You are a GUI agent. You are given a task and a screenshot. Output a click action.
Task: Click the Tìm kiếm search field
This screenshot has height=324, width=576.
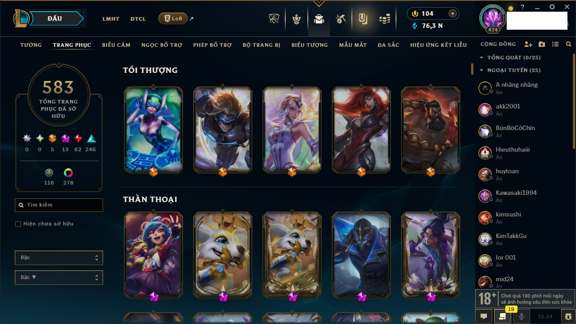click(x=59, y=205)
